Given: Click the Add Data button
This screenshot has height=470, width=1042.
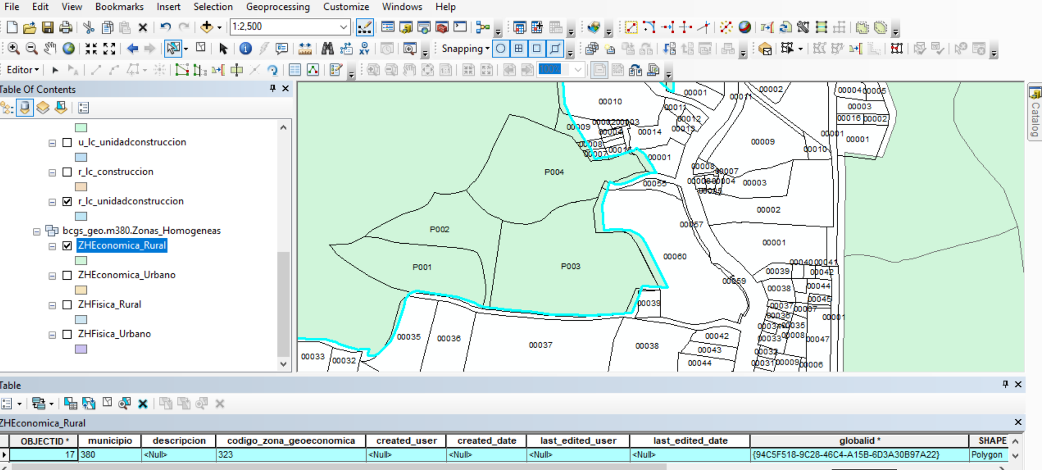Looking at the screenshot, I should coord(207,27).
